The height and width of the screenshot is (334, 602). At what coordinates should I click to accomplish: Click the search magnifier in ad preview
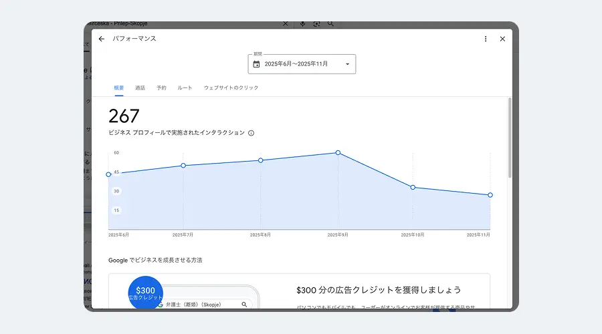[x=245, y=304]
